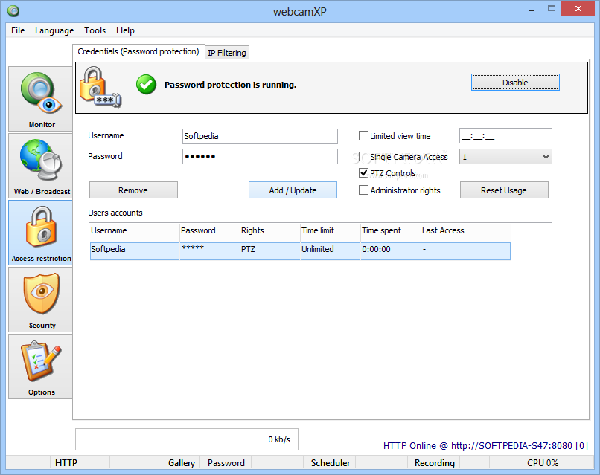Open the File menu

18,30
